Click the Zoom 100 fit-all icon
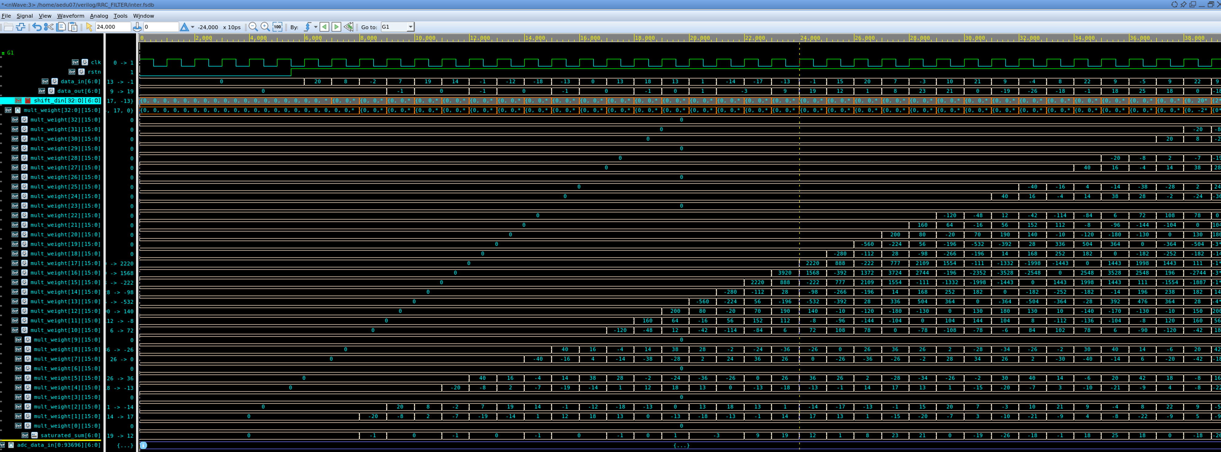 [277, 27]
